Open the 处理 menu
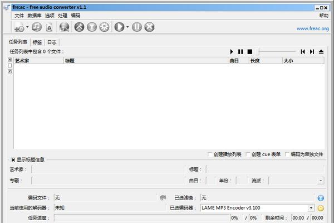This screenshot has height=223, width=334. click(62, 16)
